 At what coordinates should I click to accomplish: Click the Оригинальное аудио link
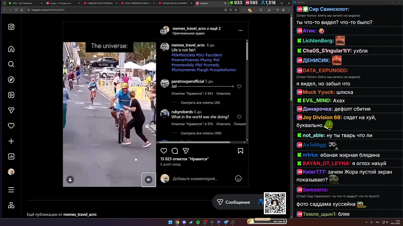(188, 33)
